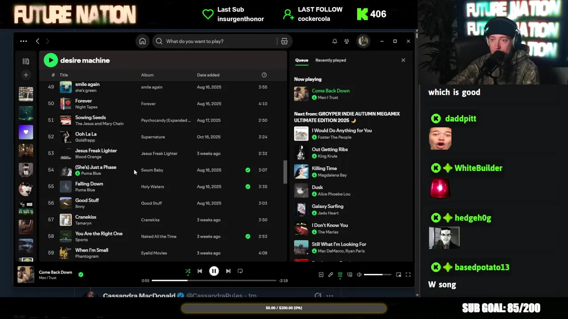The width and height of the screenshot is (568, 319).
Task: Open the lyrics microphone icon
Action: pyautogui.click(x=331, y=275)
